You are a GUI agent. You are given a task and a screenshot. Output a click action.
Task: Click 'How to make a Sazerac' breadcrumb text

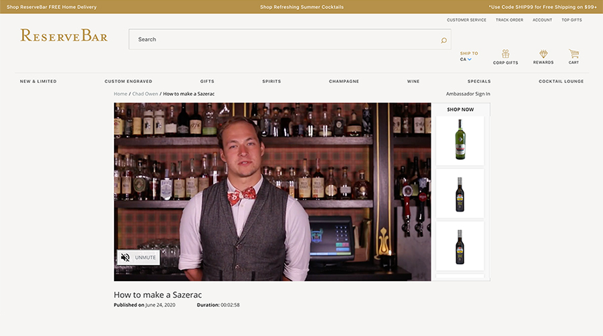click(189, 94)
